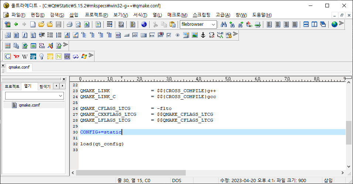This screenshot has height=184, width=353.
Task: Click the line 32 text load(qt_config)
Action: 102,144
